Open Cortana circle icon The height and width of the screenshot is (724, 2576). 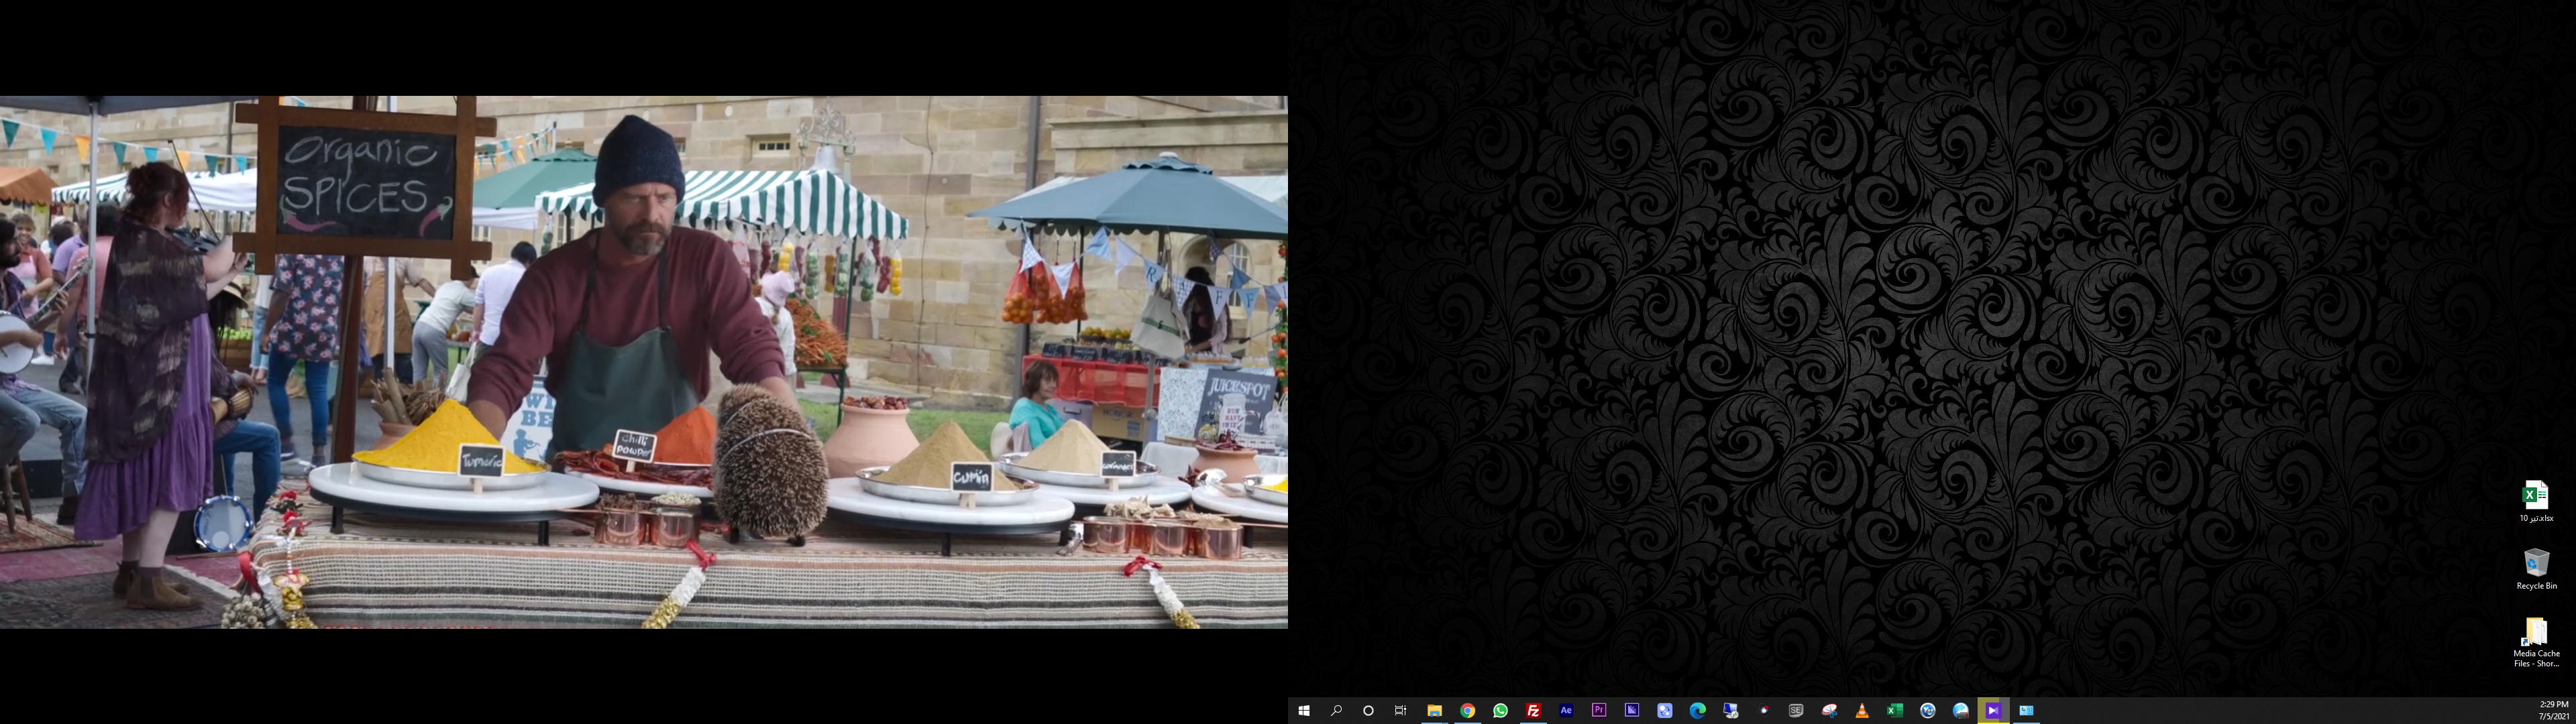pyautogui.click(x=1368, y=711)
